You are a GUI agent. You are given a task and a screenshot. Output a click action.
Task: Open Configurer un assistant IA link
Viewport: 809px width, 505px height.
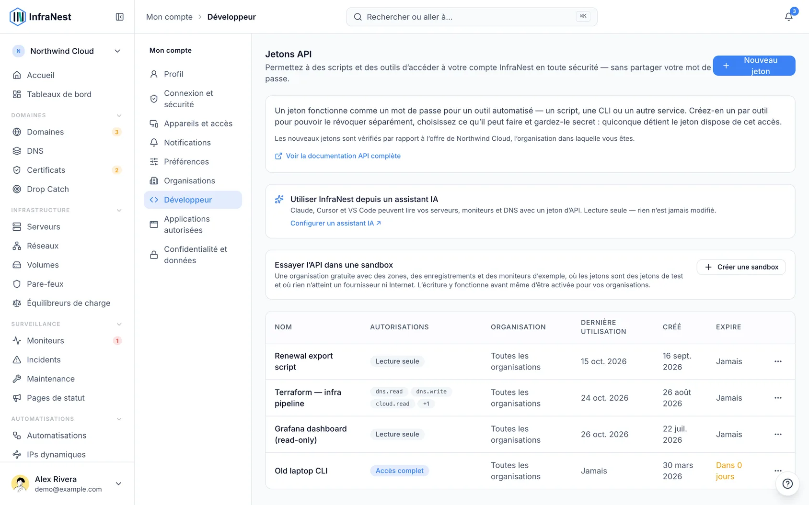[335, 223]
